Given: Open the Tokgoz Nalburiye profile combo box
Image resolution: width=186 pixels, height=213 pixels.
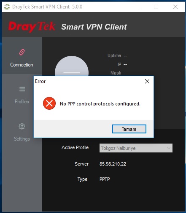Looking at the screenshot, I should (136, 148).
